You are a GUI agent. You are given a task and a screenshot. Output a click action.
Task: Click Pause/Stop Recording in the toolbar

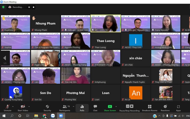click(129, 108)
